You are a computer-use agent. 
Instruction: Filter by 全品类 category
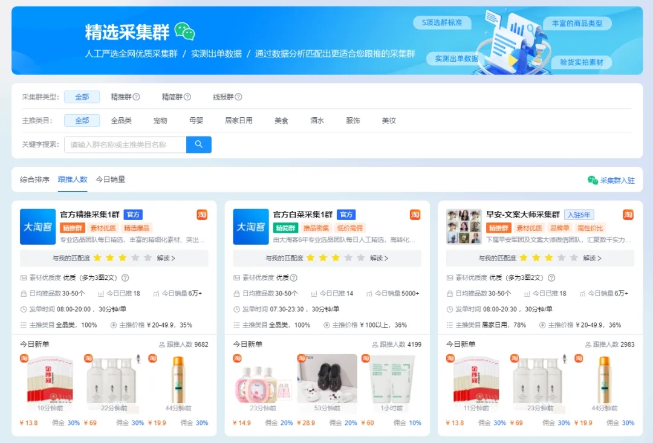pyautogui.click(x=121, y=121)
